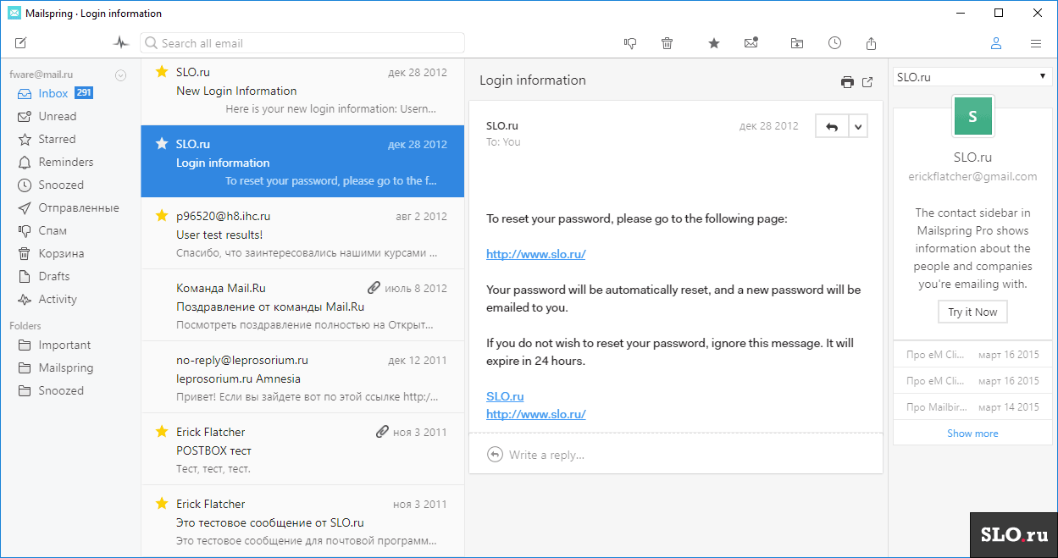Pop out the thread into new window
Image resolution: width=1058 pixels, height=558 pixels.
[867, 82]
